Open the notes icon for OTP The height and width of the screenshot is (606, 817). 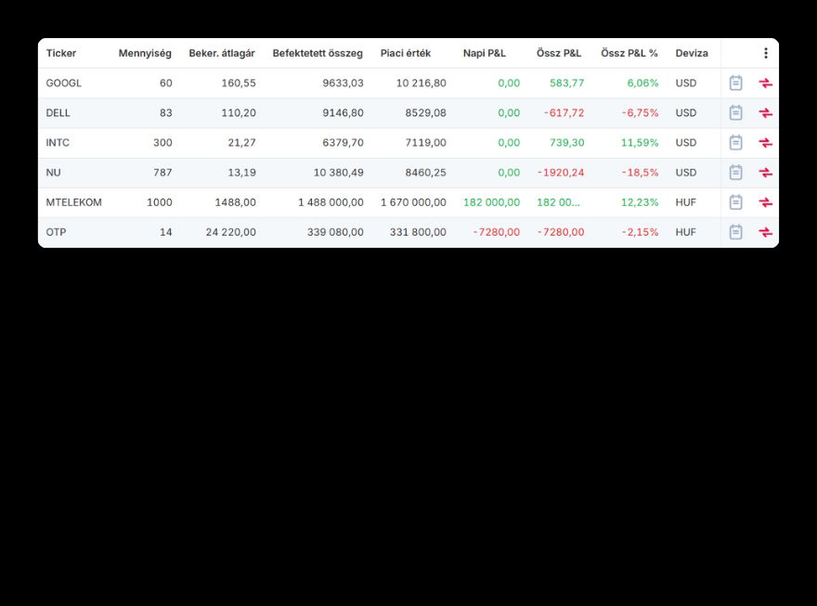tap(735, 232)
